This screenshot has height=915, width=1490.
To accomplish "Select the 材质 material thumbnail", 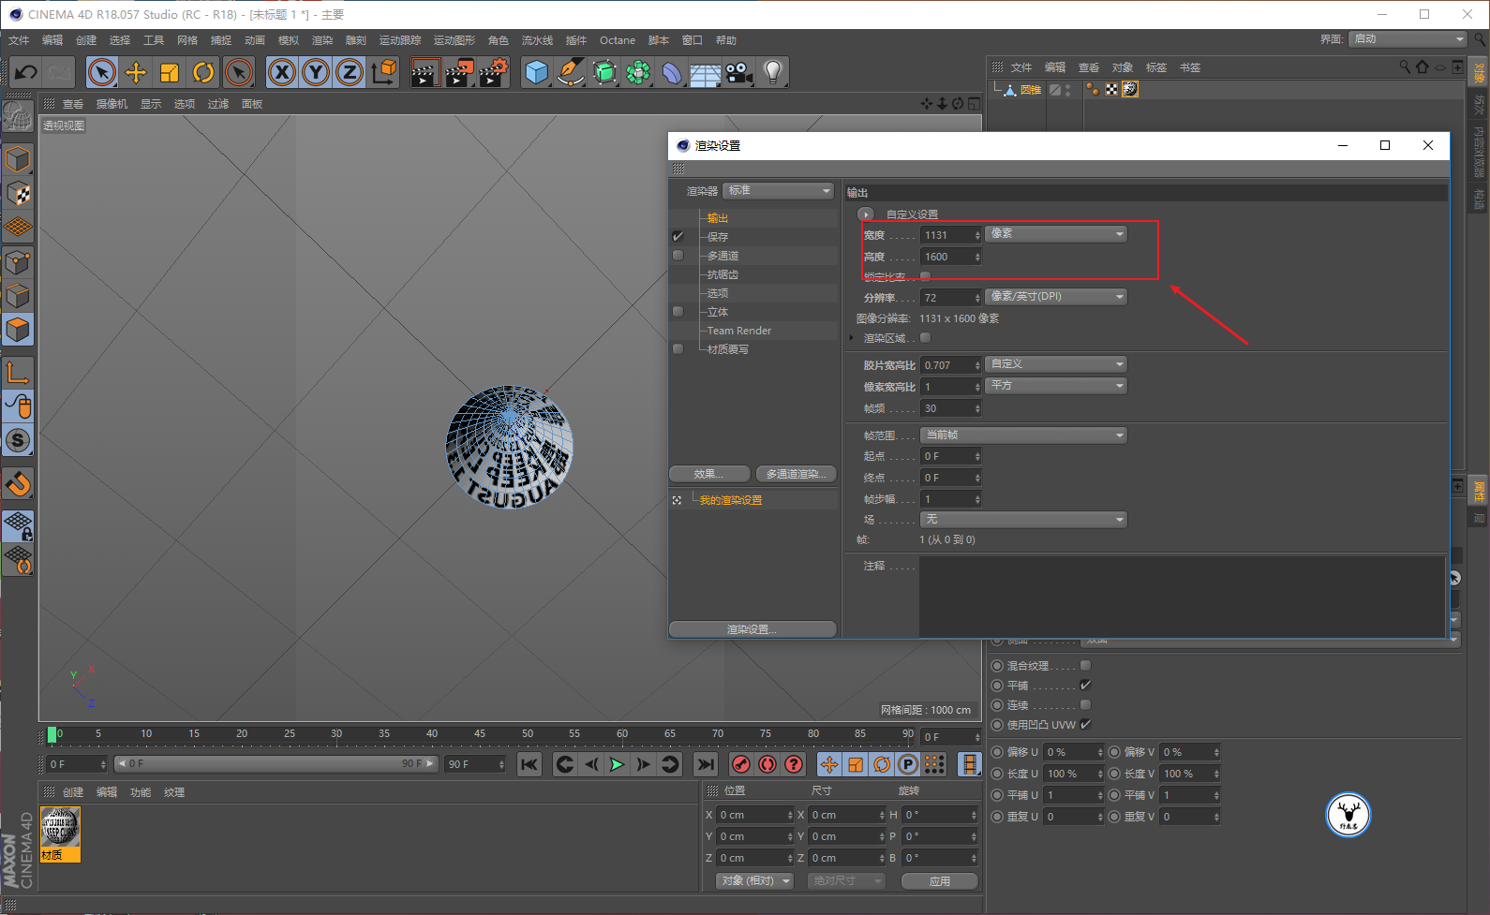I will tap(60, 834).
